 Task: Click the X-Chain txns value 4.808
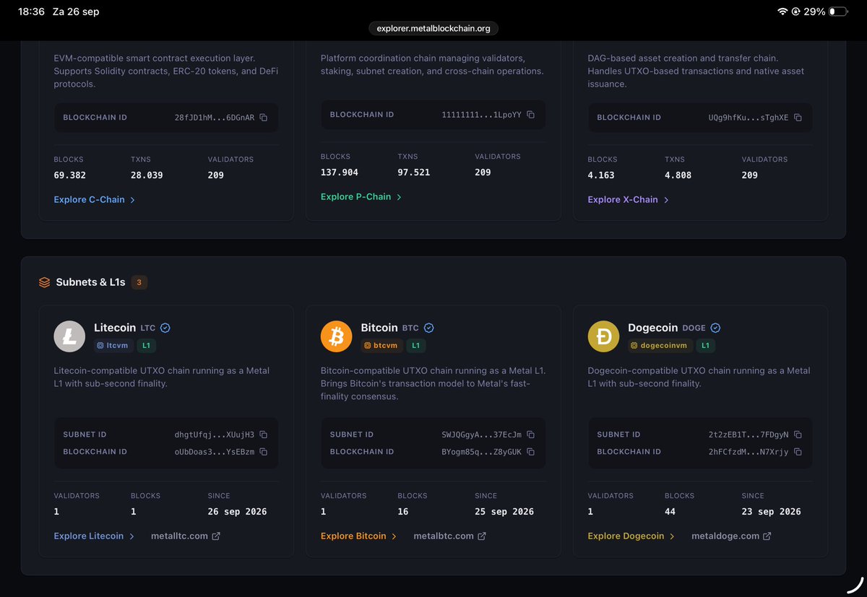pyautogui.click(x=678, y=175)
